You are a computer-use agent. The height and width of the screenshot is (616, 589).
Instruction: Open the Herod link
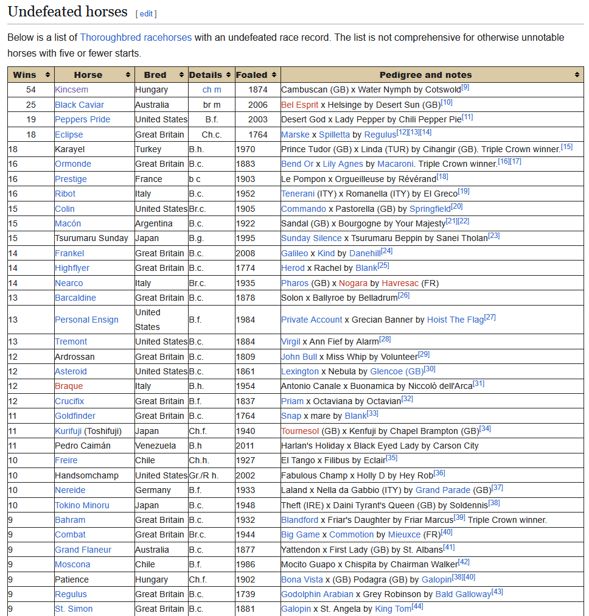[x=293, y=268]
